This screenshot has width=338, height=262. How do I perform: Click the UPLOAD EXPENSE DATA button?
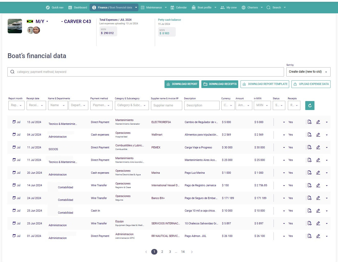point(311,84)
